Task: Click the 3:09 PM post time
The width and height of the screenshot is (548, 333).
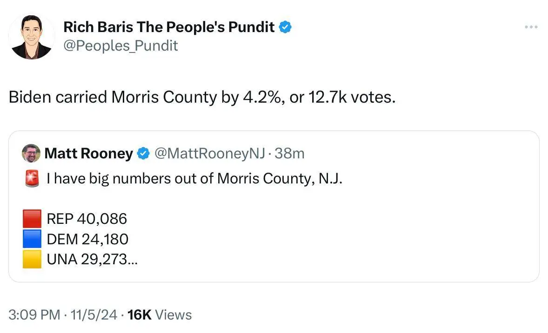Action: tap(34, 315)
